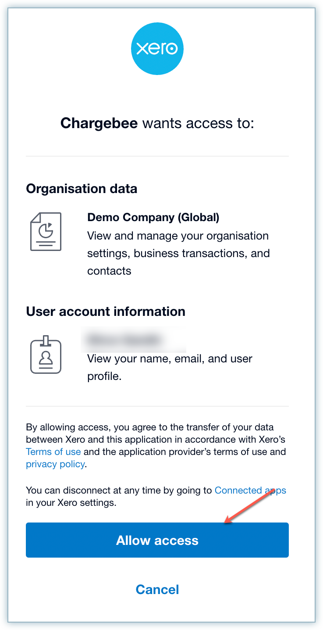The width and height of the screenshot is (323, 630).
Task: Click the bold Chargebee app name
Action: coord(99,123)
